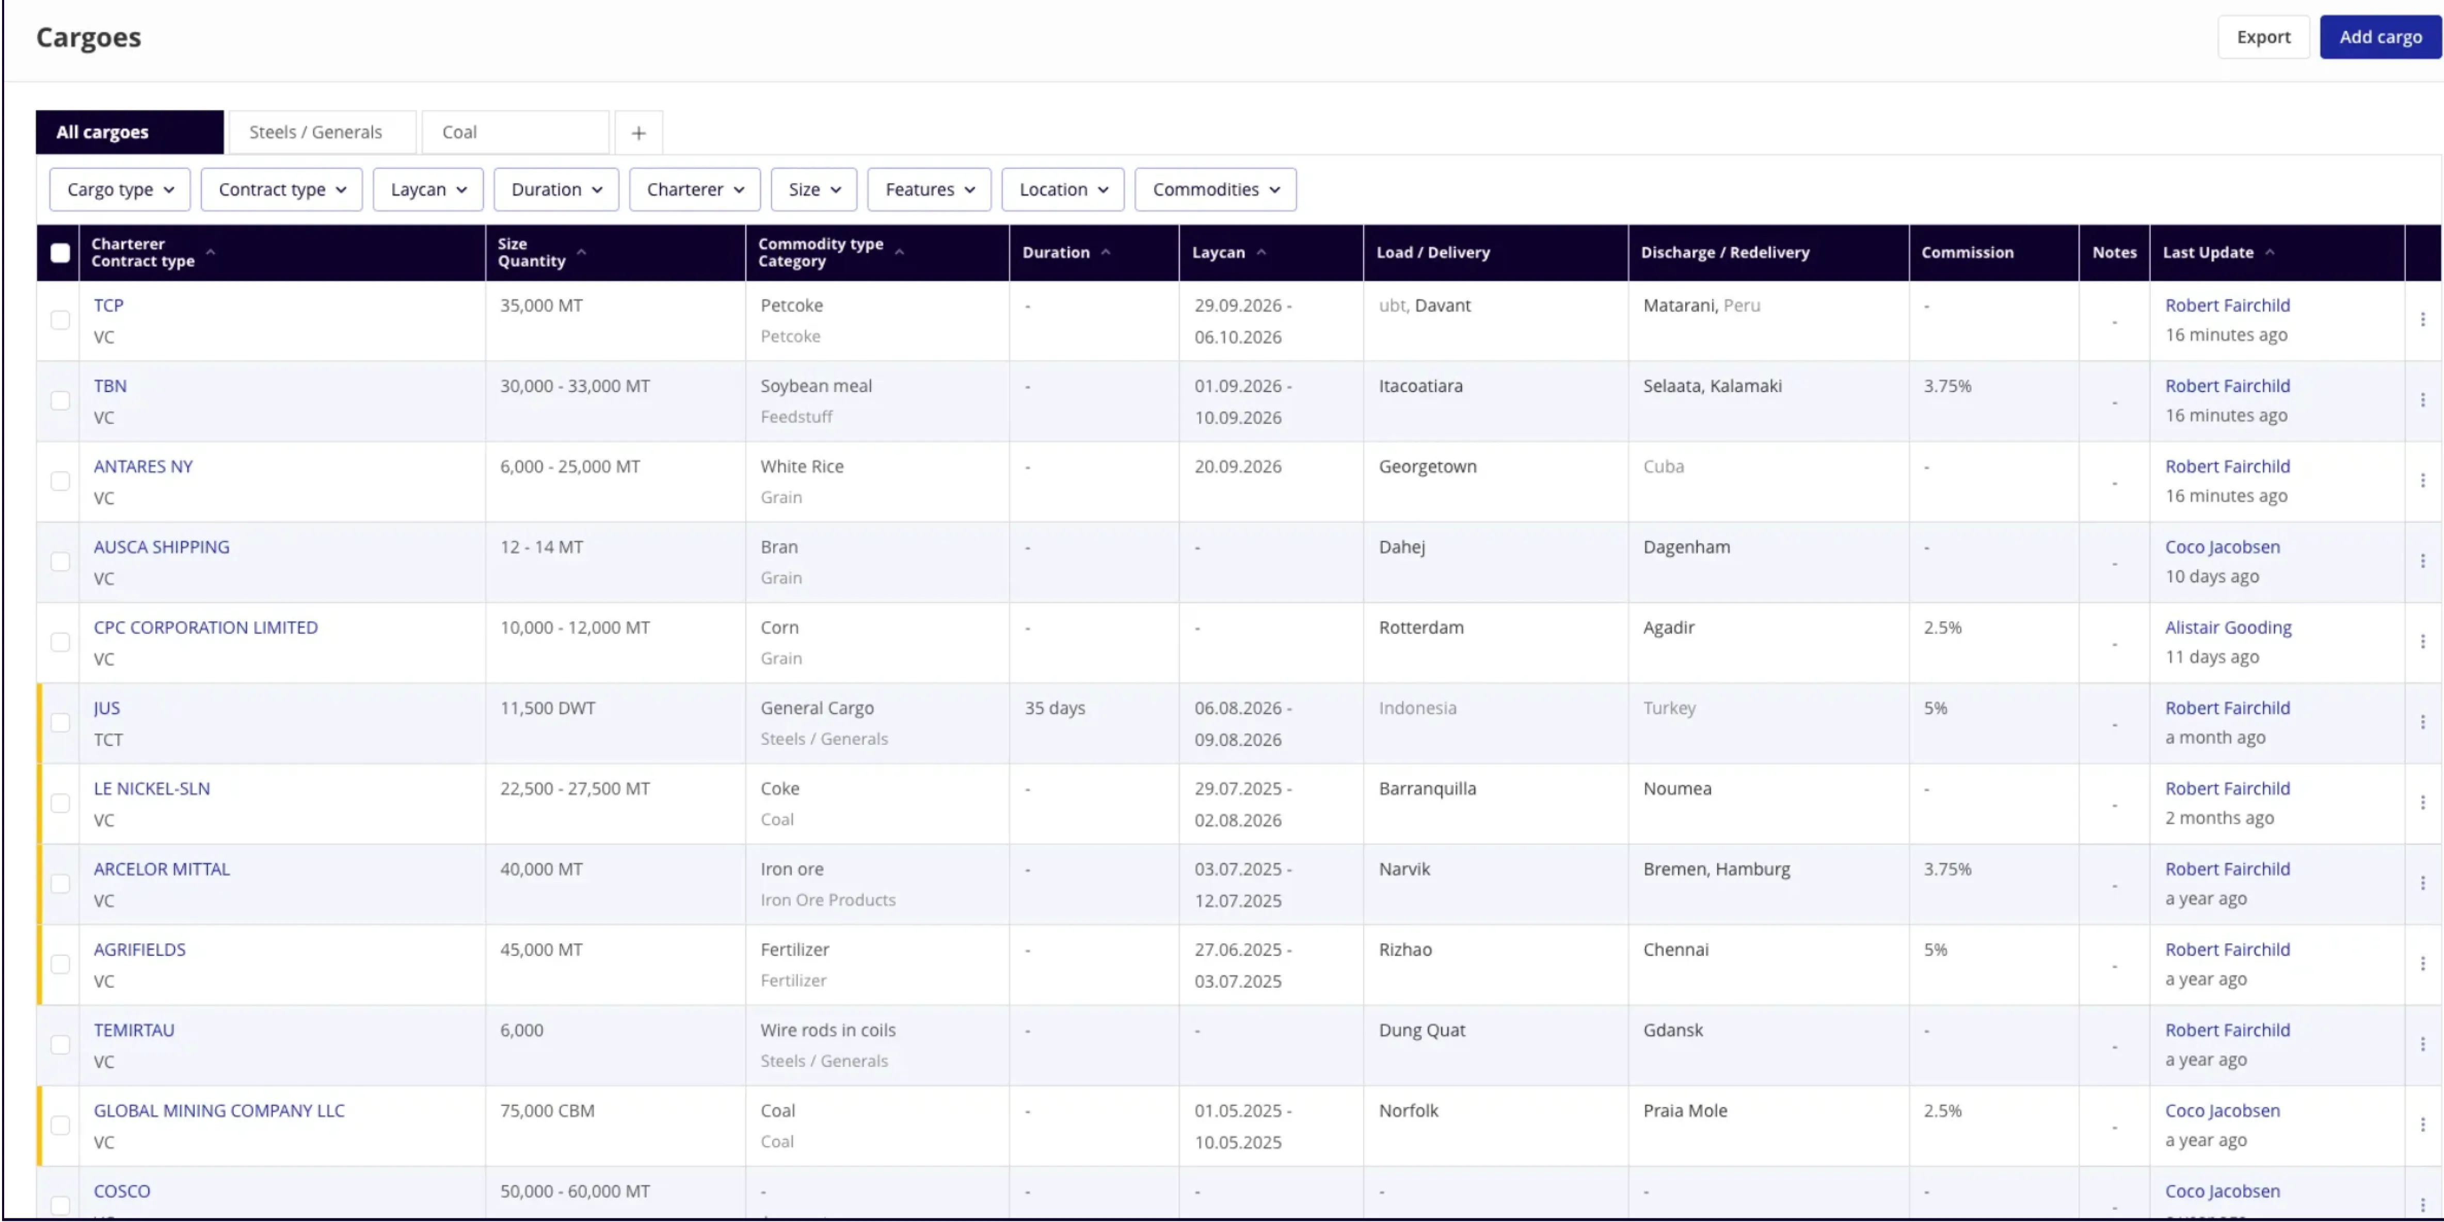Open the row menu for GLOBAL MINING COMPANY
The height and width of the screenshot is (1222, 2444).
click(2422, 1126)
